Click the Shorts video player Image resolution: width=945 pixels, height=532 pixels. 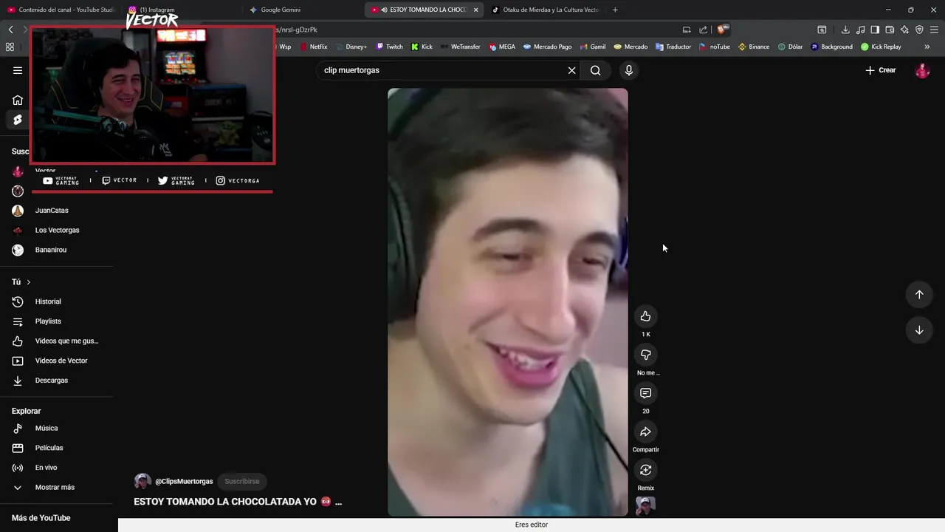point(508,302)
